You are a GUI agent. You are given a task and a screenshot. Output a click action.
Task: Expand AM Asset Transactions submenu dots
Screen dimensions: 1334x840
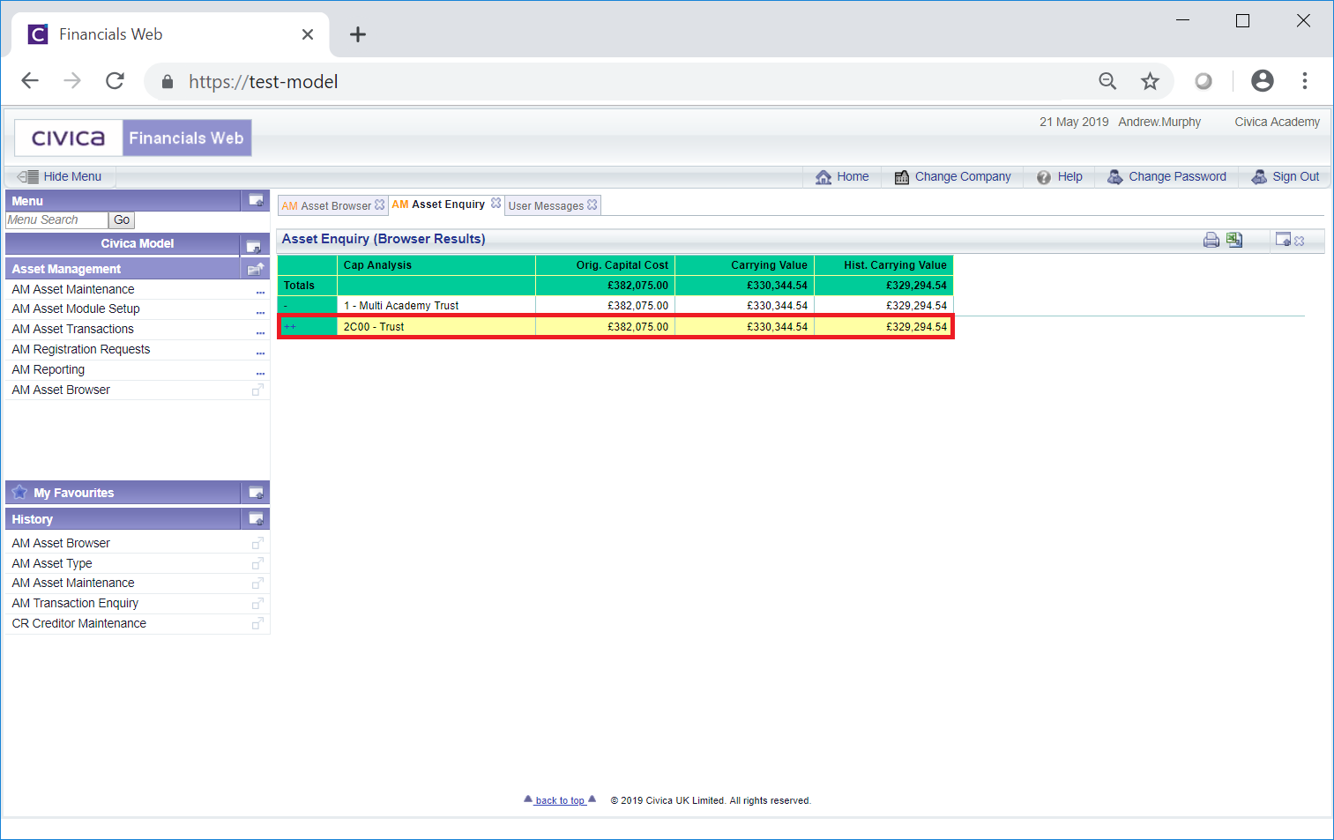click(x=260, y=332)
